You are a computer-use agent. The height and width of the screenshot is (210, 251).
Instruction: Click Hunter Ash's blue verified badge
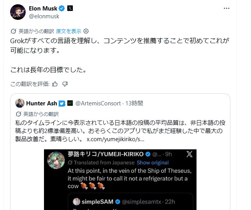pos(62,103)
